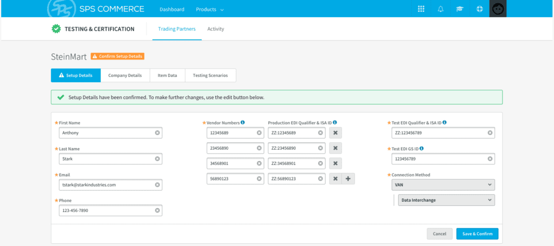Click Save & Confirm
Image resolution: width=554 pixels, height=246 pixels.
click(477, 234)
